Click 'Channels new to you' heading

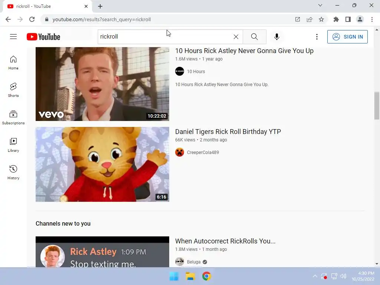click(x=63, y=223)
